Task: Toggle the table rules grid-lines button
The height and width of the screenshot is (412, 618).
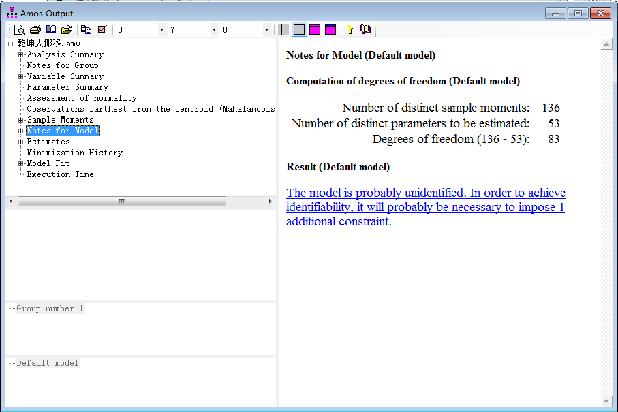Action: click(283, 29)
